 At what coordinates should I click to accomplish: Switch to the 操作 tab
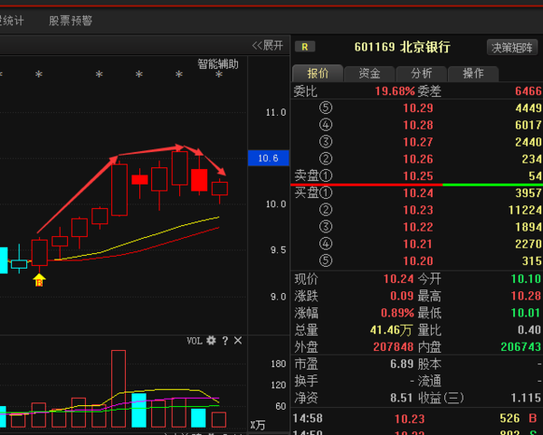coord(473,73)
